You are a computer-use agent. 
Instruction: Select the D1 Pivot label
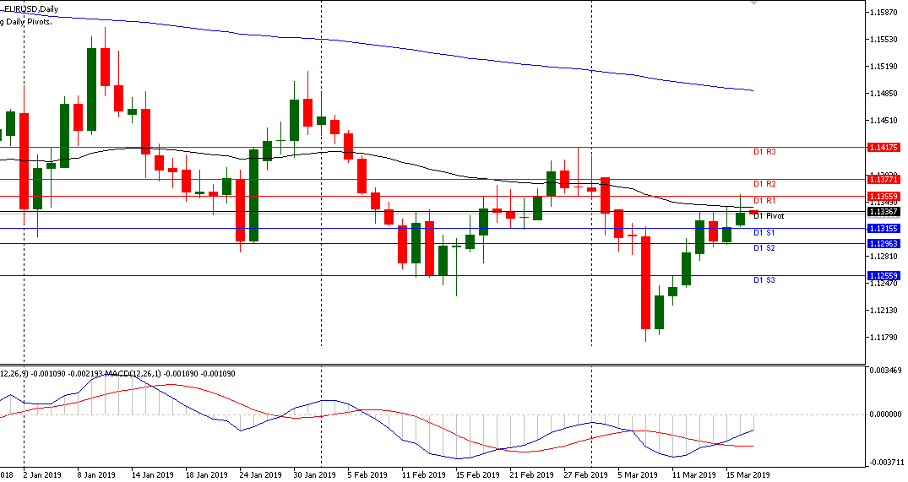769,216
